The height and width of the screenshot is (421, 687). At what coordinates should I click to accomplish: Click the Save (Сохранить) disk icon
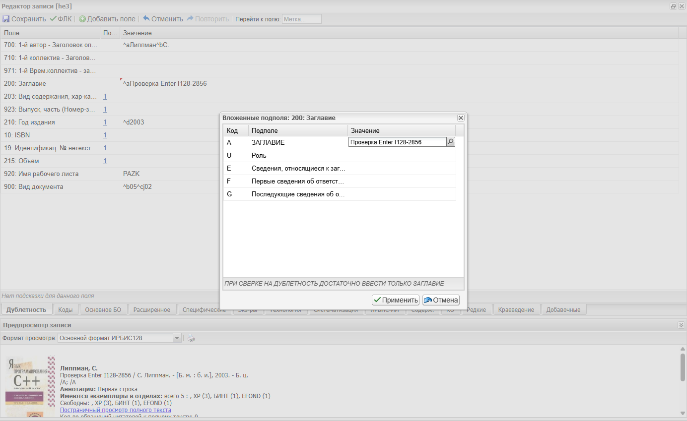(x=6, y=19)
